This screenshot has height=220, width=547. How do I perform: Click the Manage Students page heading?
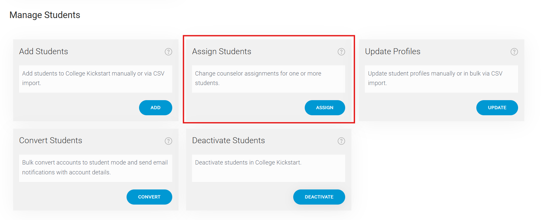pyautogui.click(x=45, y=15)
